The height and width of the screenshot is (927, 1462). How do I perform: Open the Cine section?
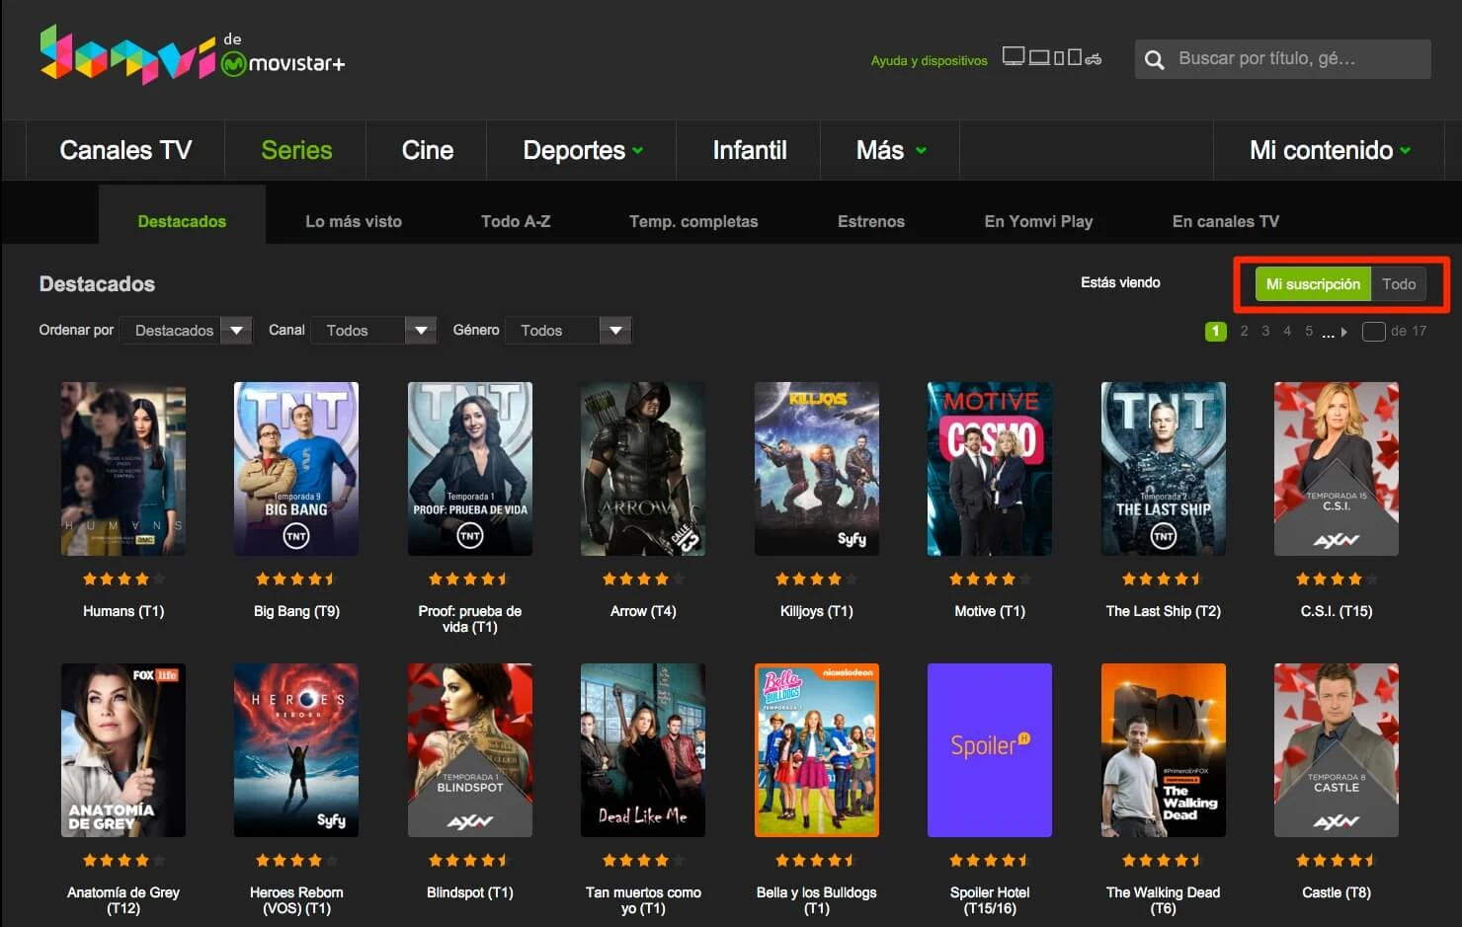(427, 150)
